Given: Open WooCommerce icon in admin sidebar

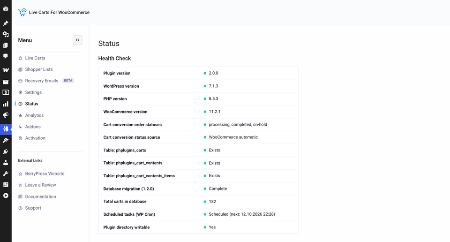Looking at the screenshot, I should [6, 70].
